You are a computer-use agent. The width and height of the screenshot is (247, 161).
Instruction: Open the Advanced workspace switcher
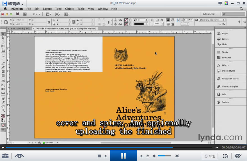pos(210,14)
